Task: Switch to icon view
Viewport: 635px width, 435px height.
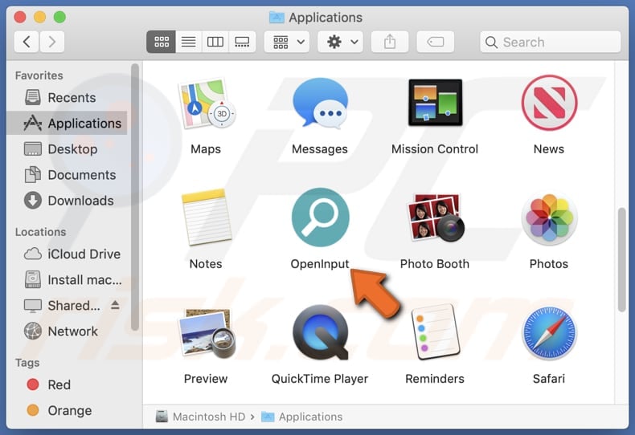Action: tap(161, 42)
